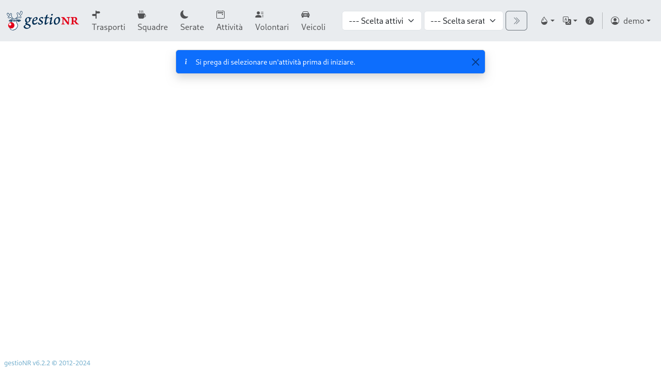Open the language translation dropdown
The image size is (661, 372).
(x=570, y=21)
